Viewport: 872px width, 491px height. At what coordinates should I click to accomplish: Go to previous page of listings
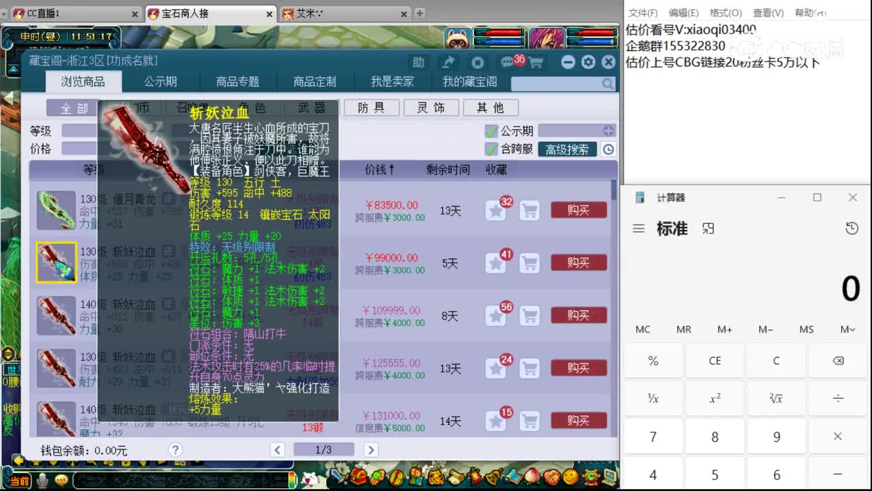(277, 449)
